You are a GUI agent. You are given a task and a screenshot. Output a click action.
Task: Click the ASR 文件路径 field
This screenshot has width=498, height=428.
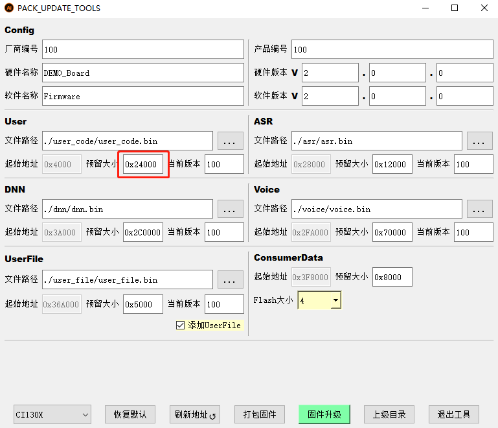coord(377,141)
